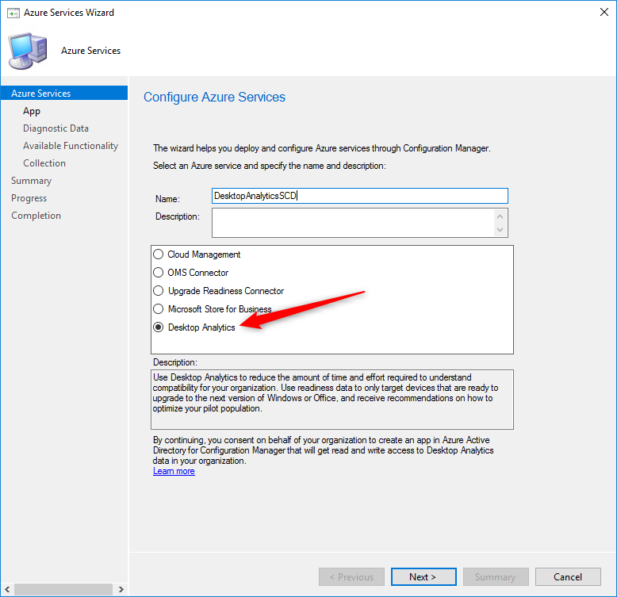
Task: Select the Cloud Management radio button
Action: click(158, 254)
